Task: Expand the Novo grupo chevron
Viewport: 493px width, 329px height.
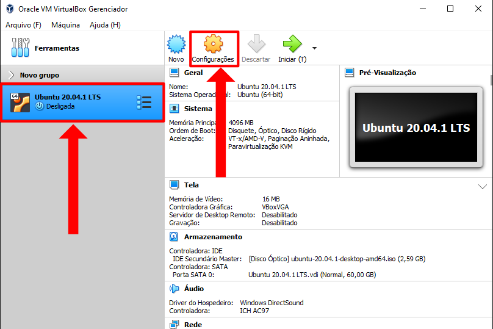Action: tap(12, 75)
